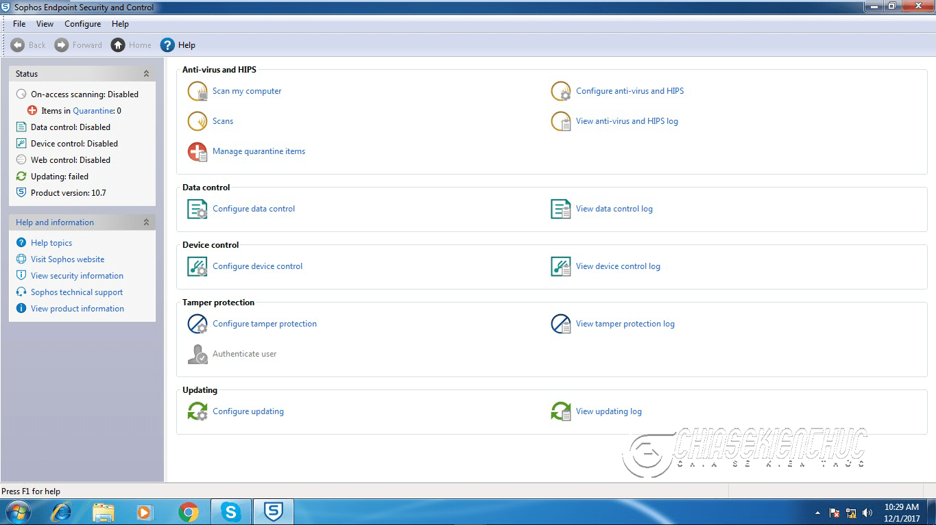936x525 pixels.
Task: Click the Media Player taskbar icon
Action: click(145, 512)
